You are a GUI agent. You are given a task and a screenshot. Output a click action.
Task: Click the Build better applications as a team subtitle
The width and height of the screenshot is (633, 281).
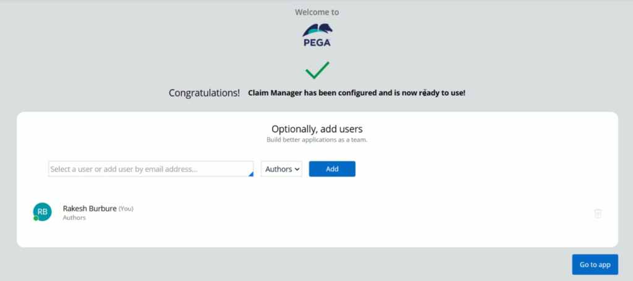tap(317, 140)
